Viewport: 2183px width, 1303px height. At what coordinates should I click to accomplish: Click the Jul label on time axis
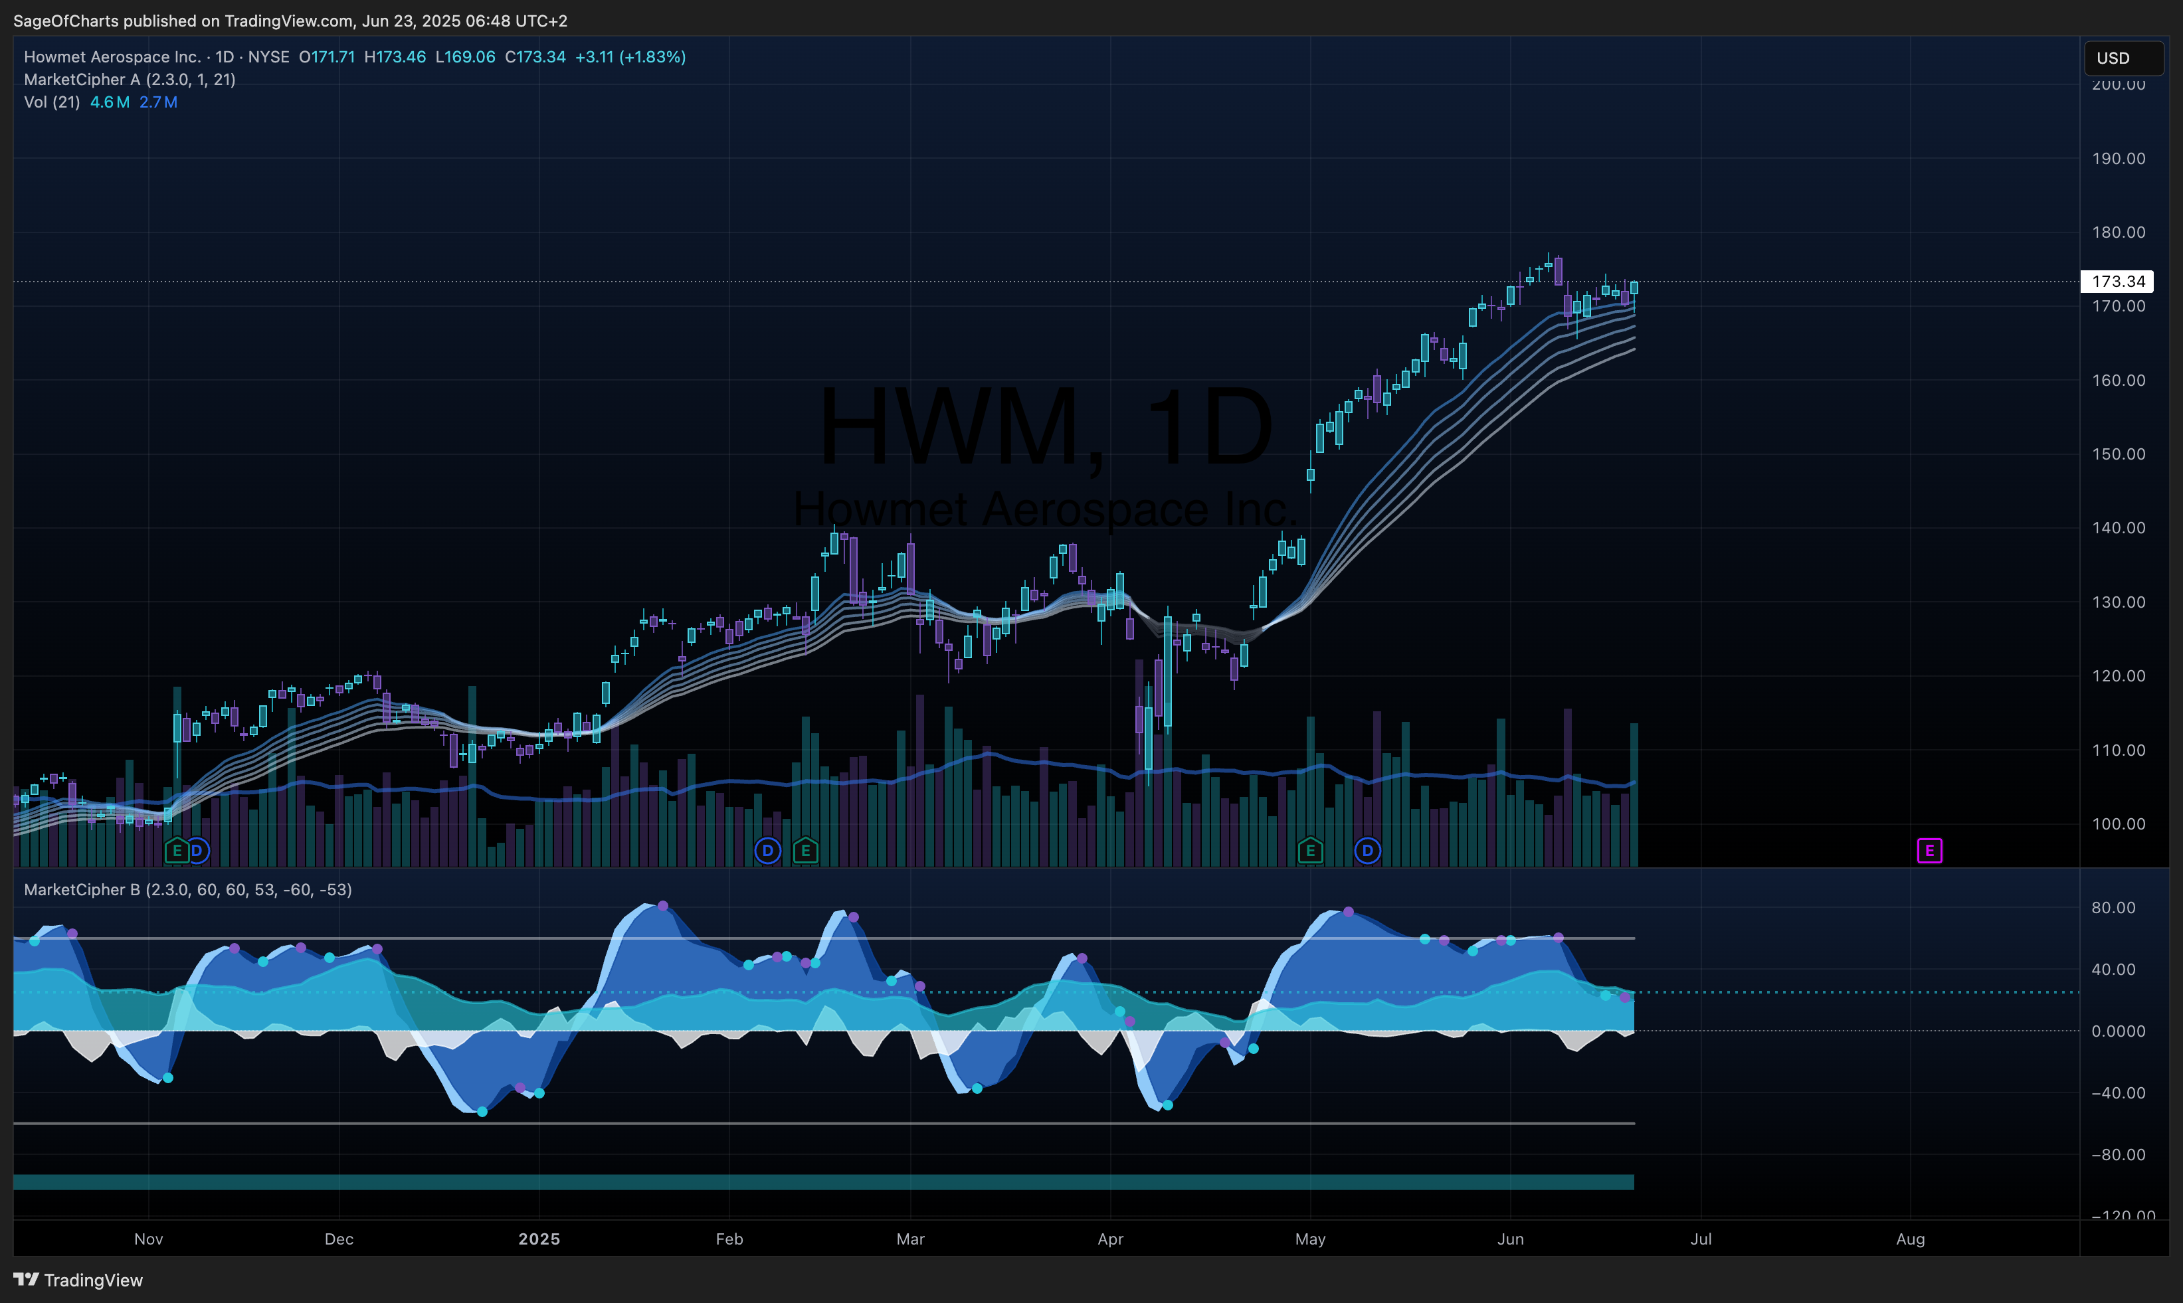(x=1701, y=1240)
